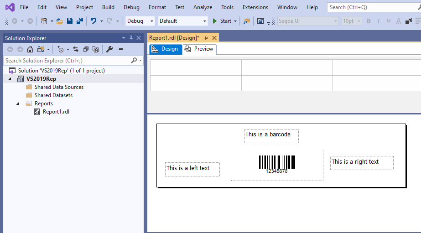Click the Visual Studio logo icon

10,7
